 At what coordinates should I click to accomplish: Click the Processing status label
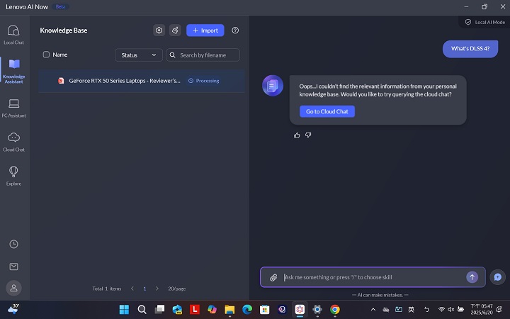coord(204,81)
